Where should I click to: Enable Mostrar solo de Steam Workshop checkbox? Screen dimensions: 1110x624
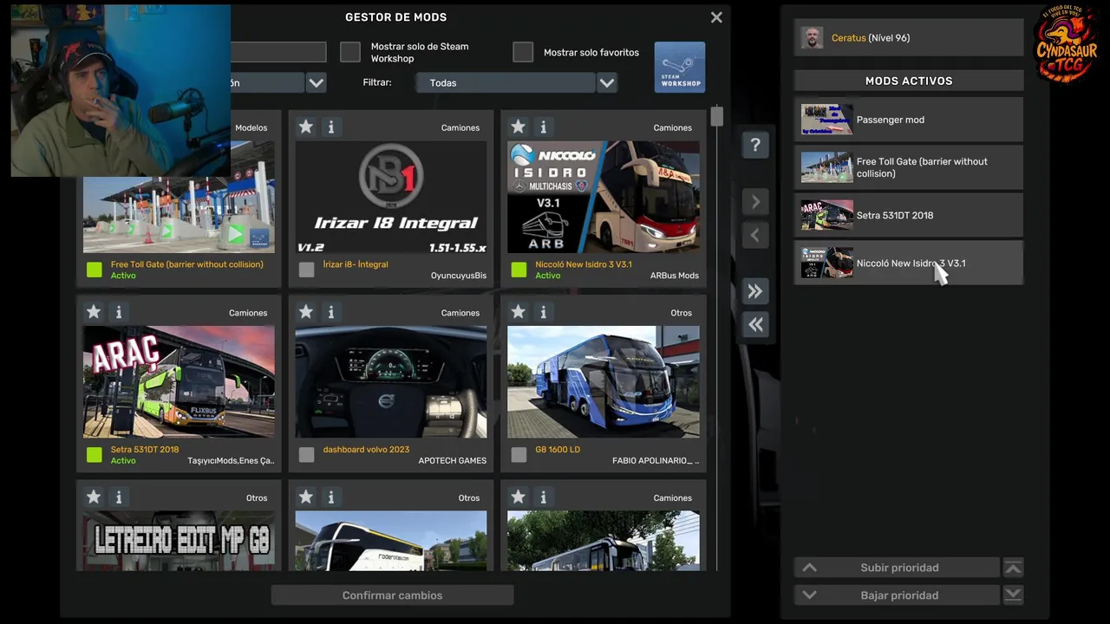(x=350, y=52)
